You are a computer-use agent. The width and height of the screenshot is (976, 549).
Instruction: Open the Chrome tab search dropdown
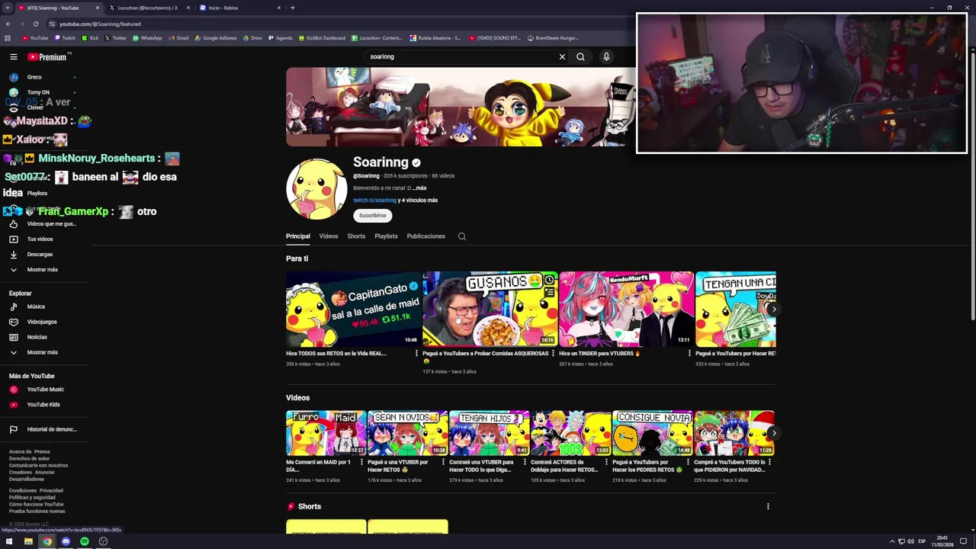[x=8, y=8]
